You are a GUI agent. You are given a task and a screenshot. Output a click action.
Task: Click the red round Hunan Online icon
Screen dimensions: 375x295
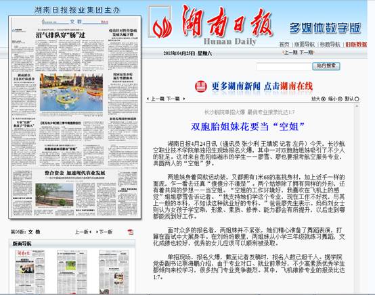[x=200, y=86]
